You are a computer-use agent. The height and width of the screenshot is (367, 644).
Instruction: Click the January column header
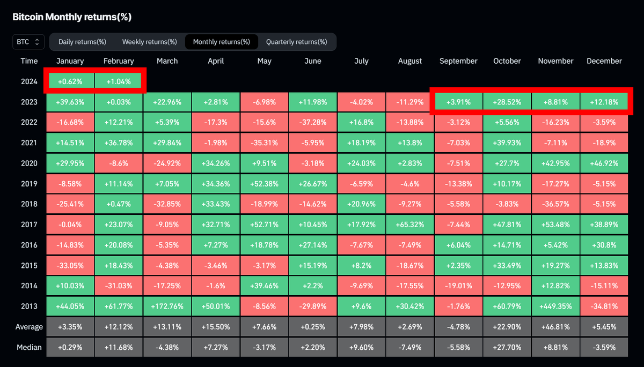click(x=70, y=61)
